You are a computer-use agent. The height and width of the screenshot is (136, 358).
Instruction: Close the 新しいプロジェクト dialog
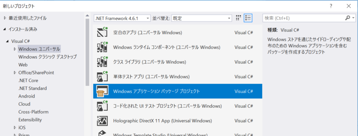(x=349, y=6)
